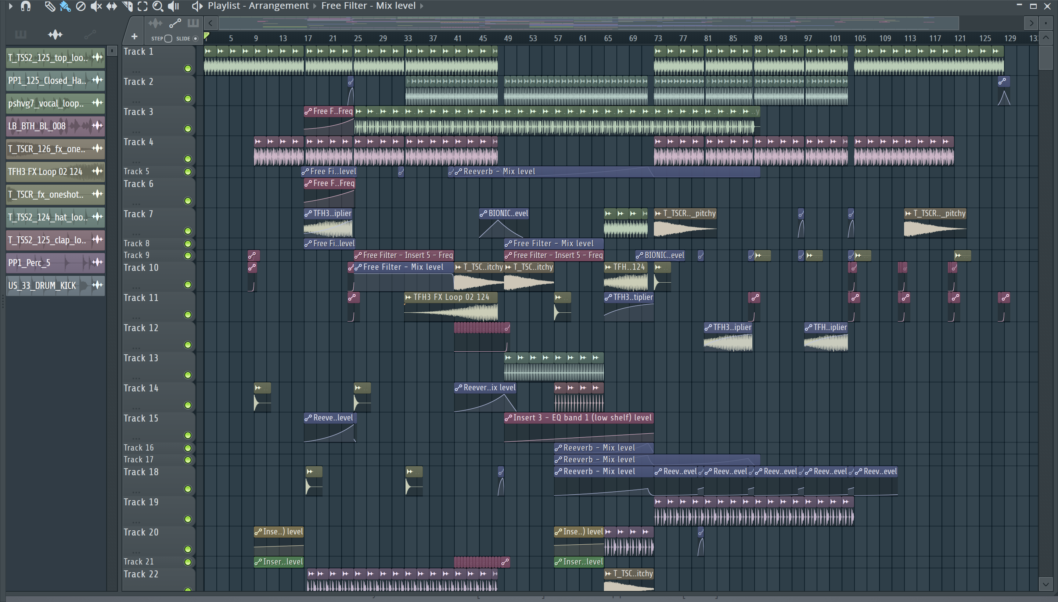Select the Zoom magnifier tool
This screenshot has height=602, width=1058.
tap(158, 6)
